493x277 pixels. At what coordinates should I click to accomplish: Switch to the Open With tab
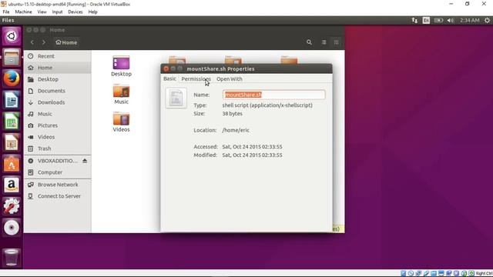point(230,78)
